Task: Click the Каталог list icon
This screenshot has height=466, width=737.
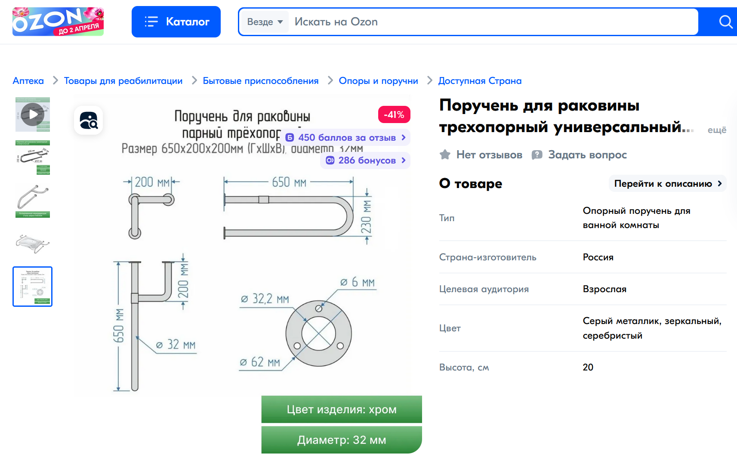Action: pyautogui.click(x=151, y=22)
